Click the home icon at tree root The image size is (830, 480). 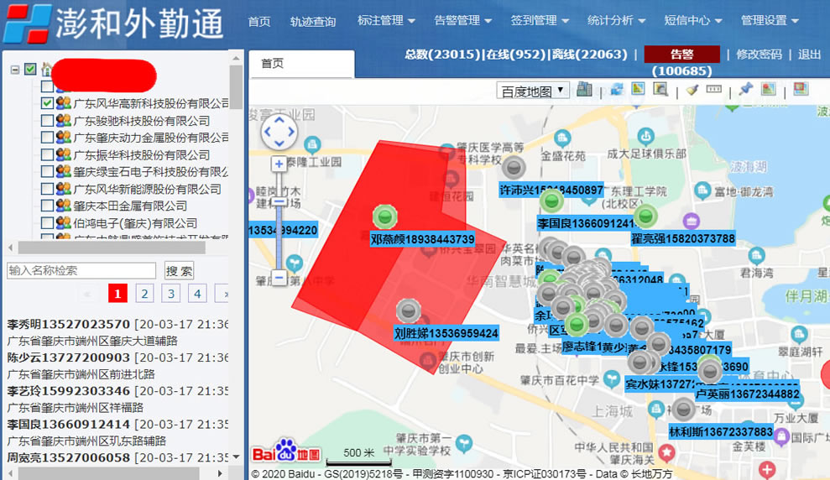(47, 69)
